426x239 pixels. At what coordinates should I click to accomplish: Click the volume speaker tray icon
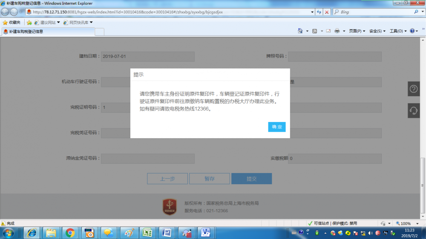pos(370,233)
